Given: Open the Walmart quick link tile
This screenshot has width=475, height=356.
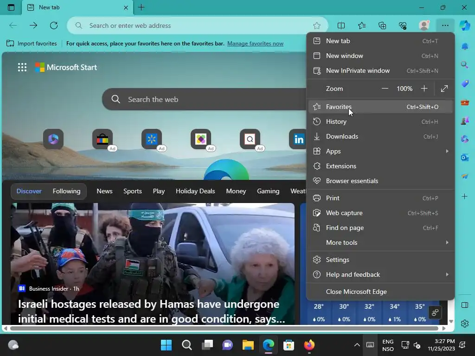Looking at the screenshot, I should (x=152, y=139).
